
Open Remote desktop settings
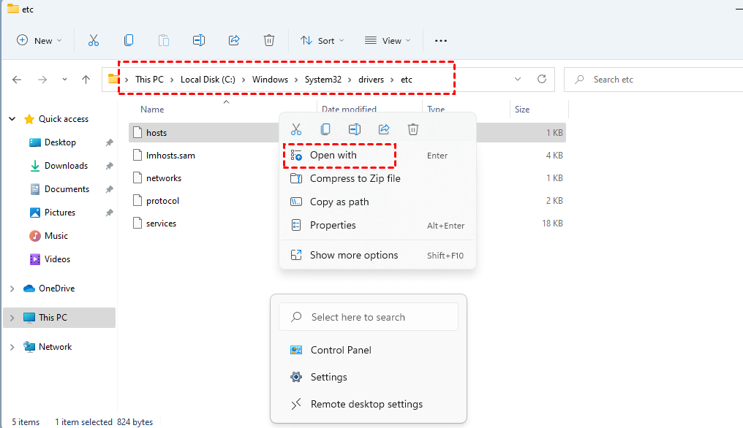pyautogui.click(x=366, y=404)
